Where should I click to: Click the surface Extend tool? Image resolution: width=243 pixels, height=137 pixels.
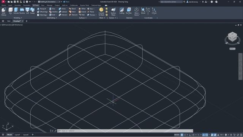click(82, 12)
